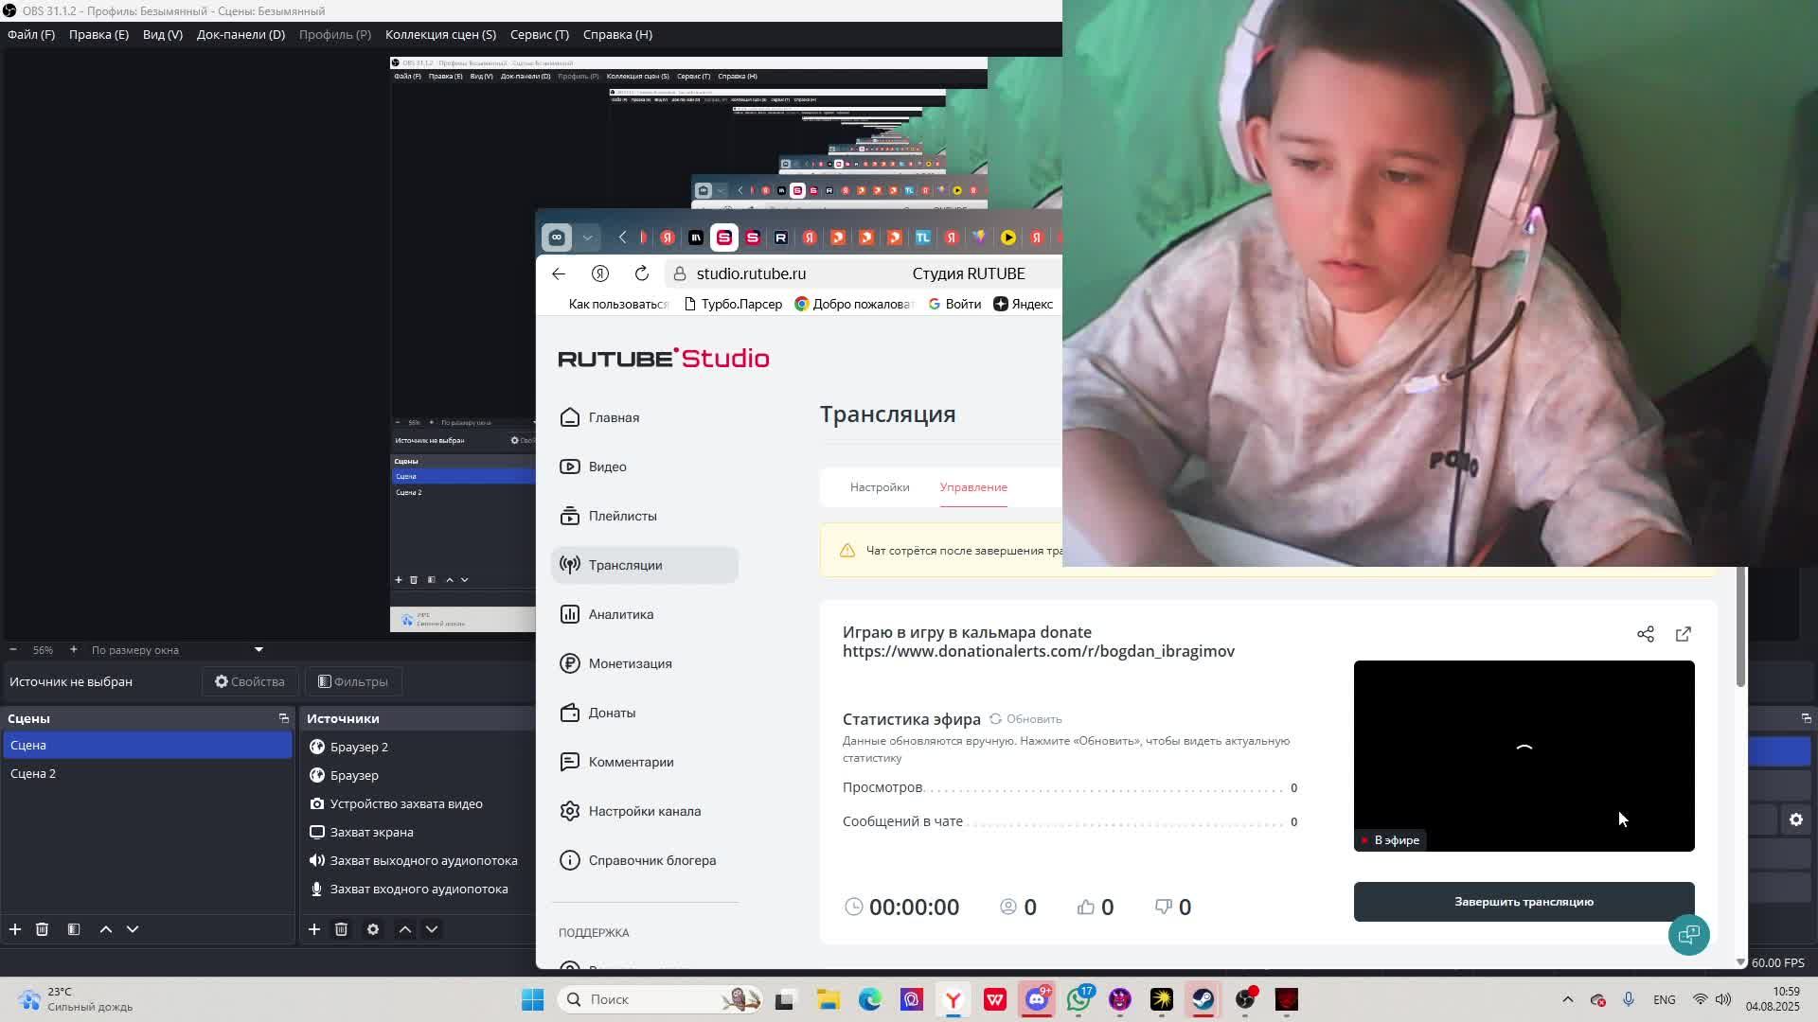The image size is (1818, 1022).
Task: Delete selected scene with trash icon
Action: (x=42, y=929)
